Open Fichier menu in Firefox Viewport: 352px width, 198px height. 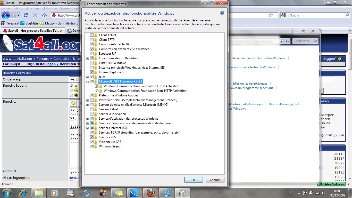[x=6, y=8]
